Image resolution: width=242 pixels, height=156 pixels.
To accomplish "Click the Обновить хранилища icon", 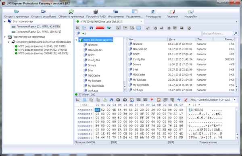I will point(71,12).
